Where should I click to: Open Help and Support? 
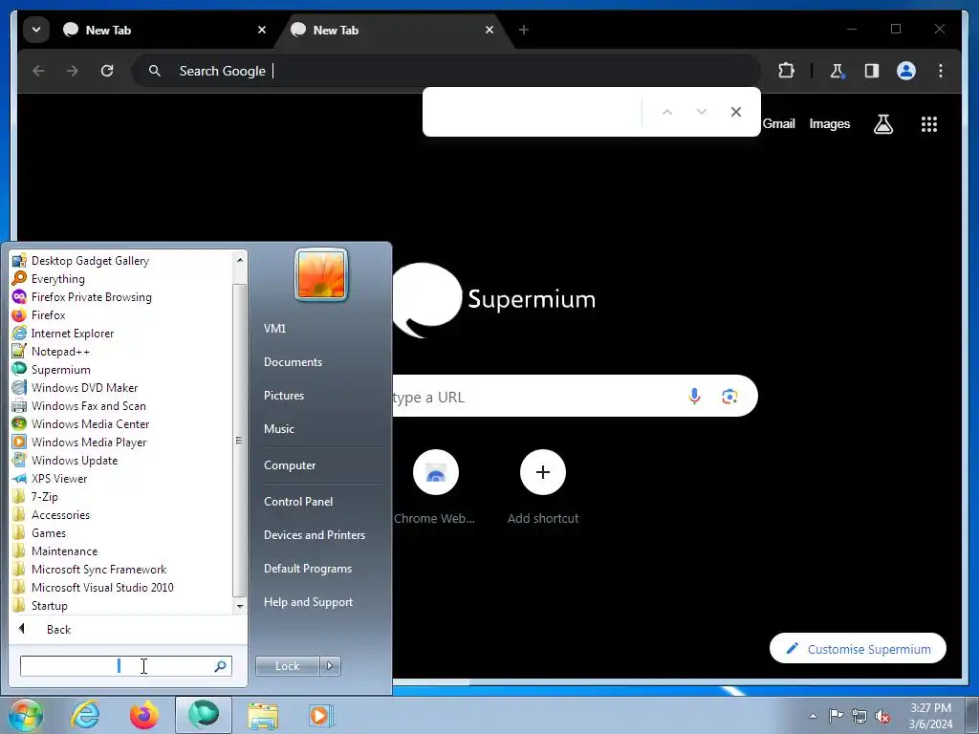click(308, 602)
